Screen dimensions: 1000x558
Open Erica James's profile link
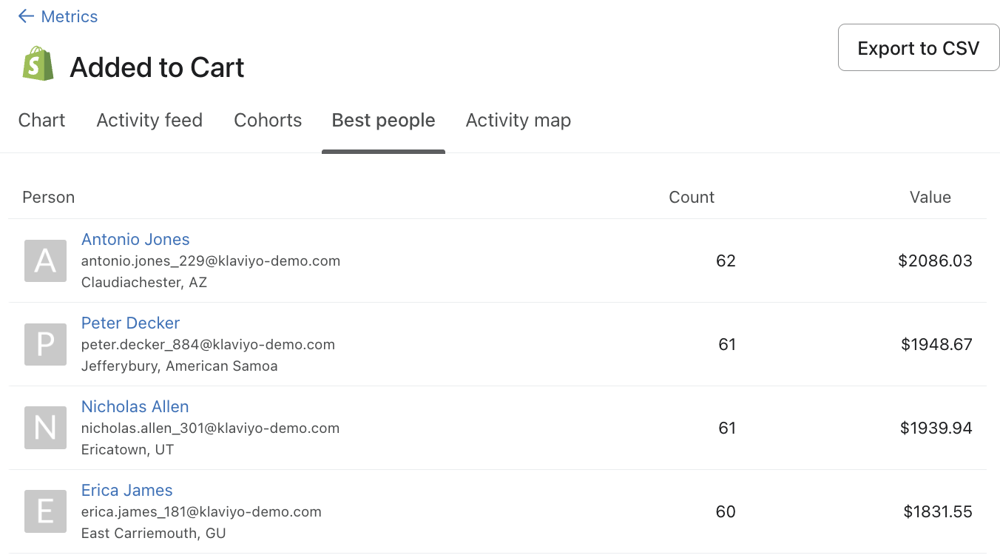(126, 491)
